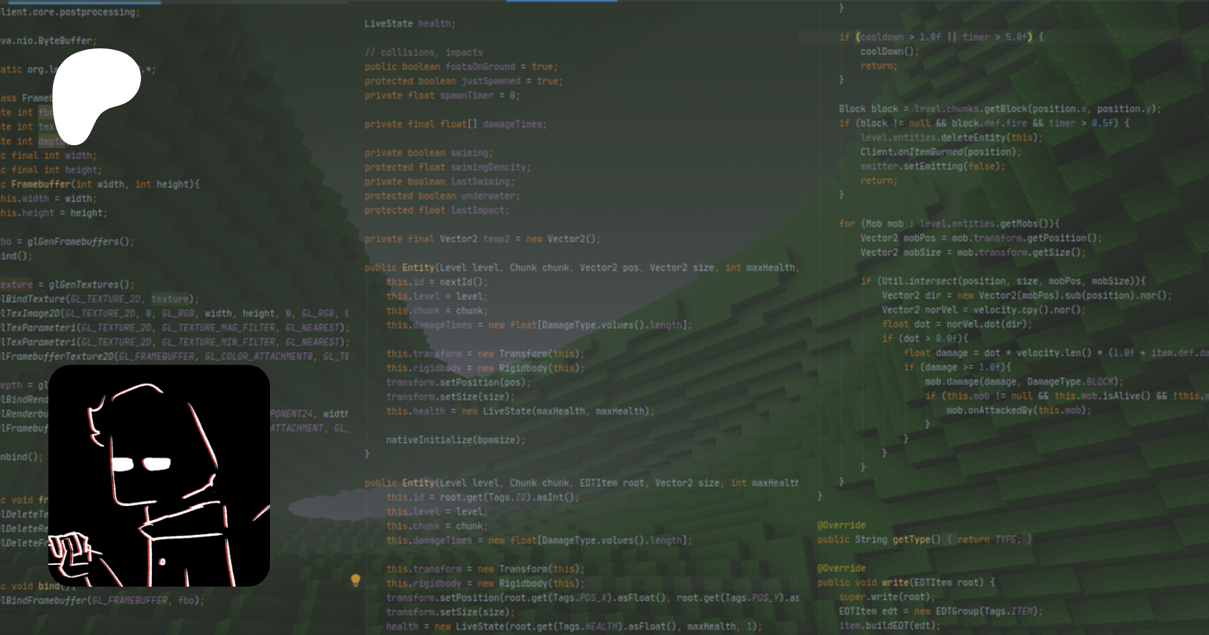Image resolution: width=1209 pixels, height=635 pixels.
Task: Click the level.entities.deleteEntity(this) call
Action: (x=951, y=138)
